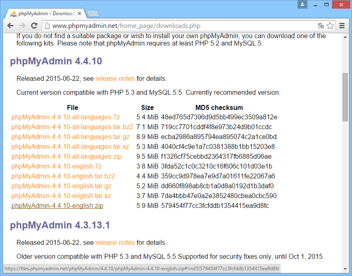Click the browser forward arrow
Screen dimensions: 352x276
[22, 26]
